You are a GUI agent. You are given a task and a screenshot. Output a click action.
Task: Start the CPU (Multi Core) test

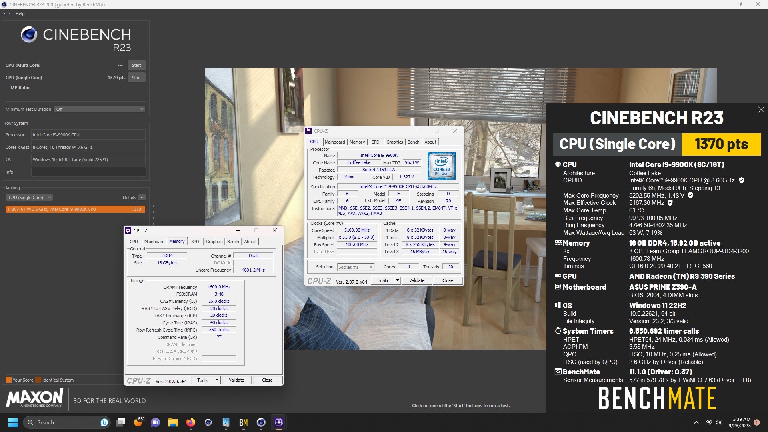pyautogui.click(x=136, y=65)
